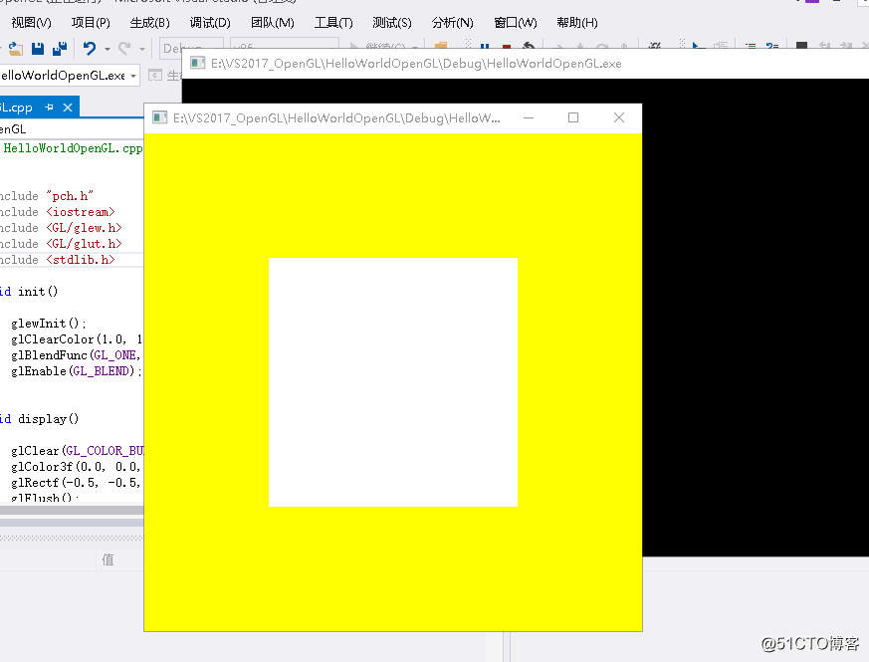Image resolution: width=869 pixels, height=662 pixels.
Task: Click the white square in OpenGL window
Action: point(393,382)
